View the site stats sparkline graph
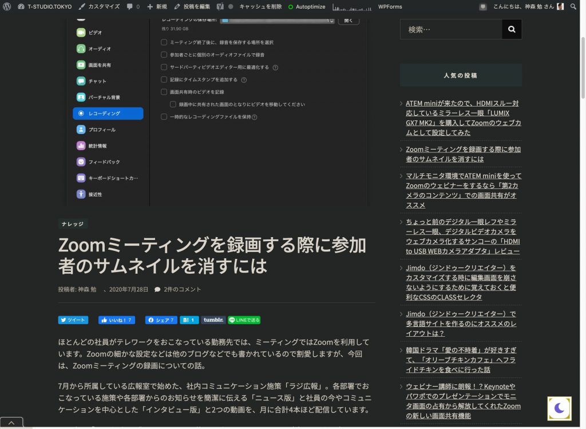Screen dimensions: 586x429 pos(352,7)
